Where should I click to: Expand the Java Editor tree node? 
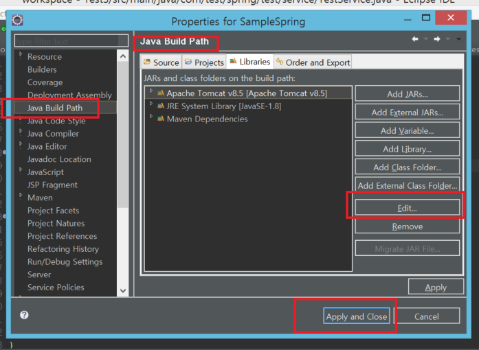pyautogui.click(x=21, y=144)
